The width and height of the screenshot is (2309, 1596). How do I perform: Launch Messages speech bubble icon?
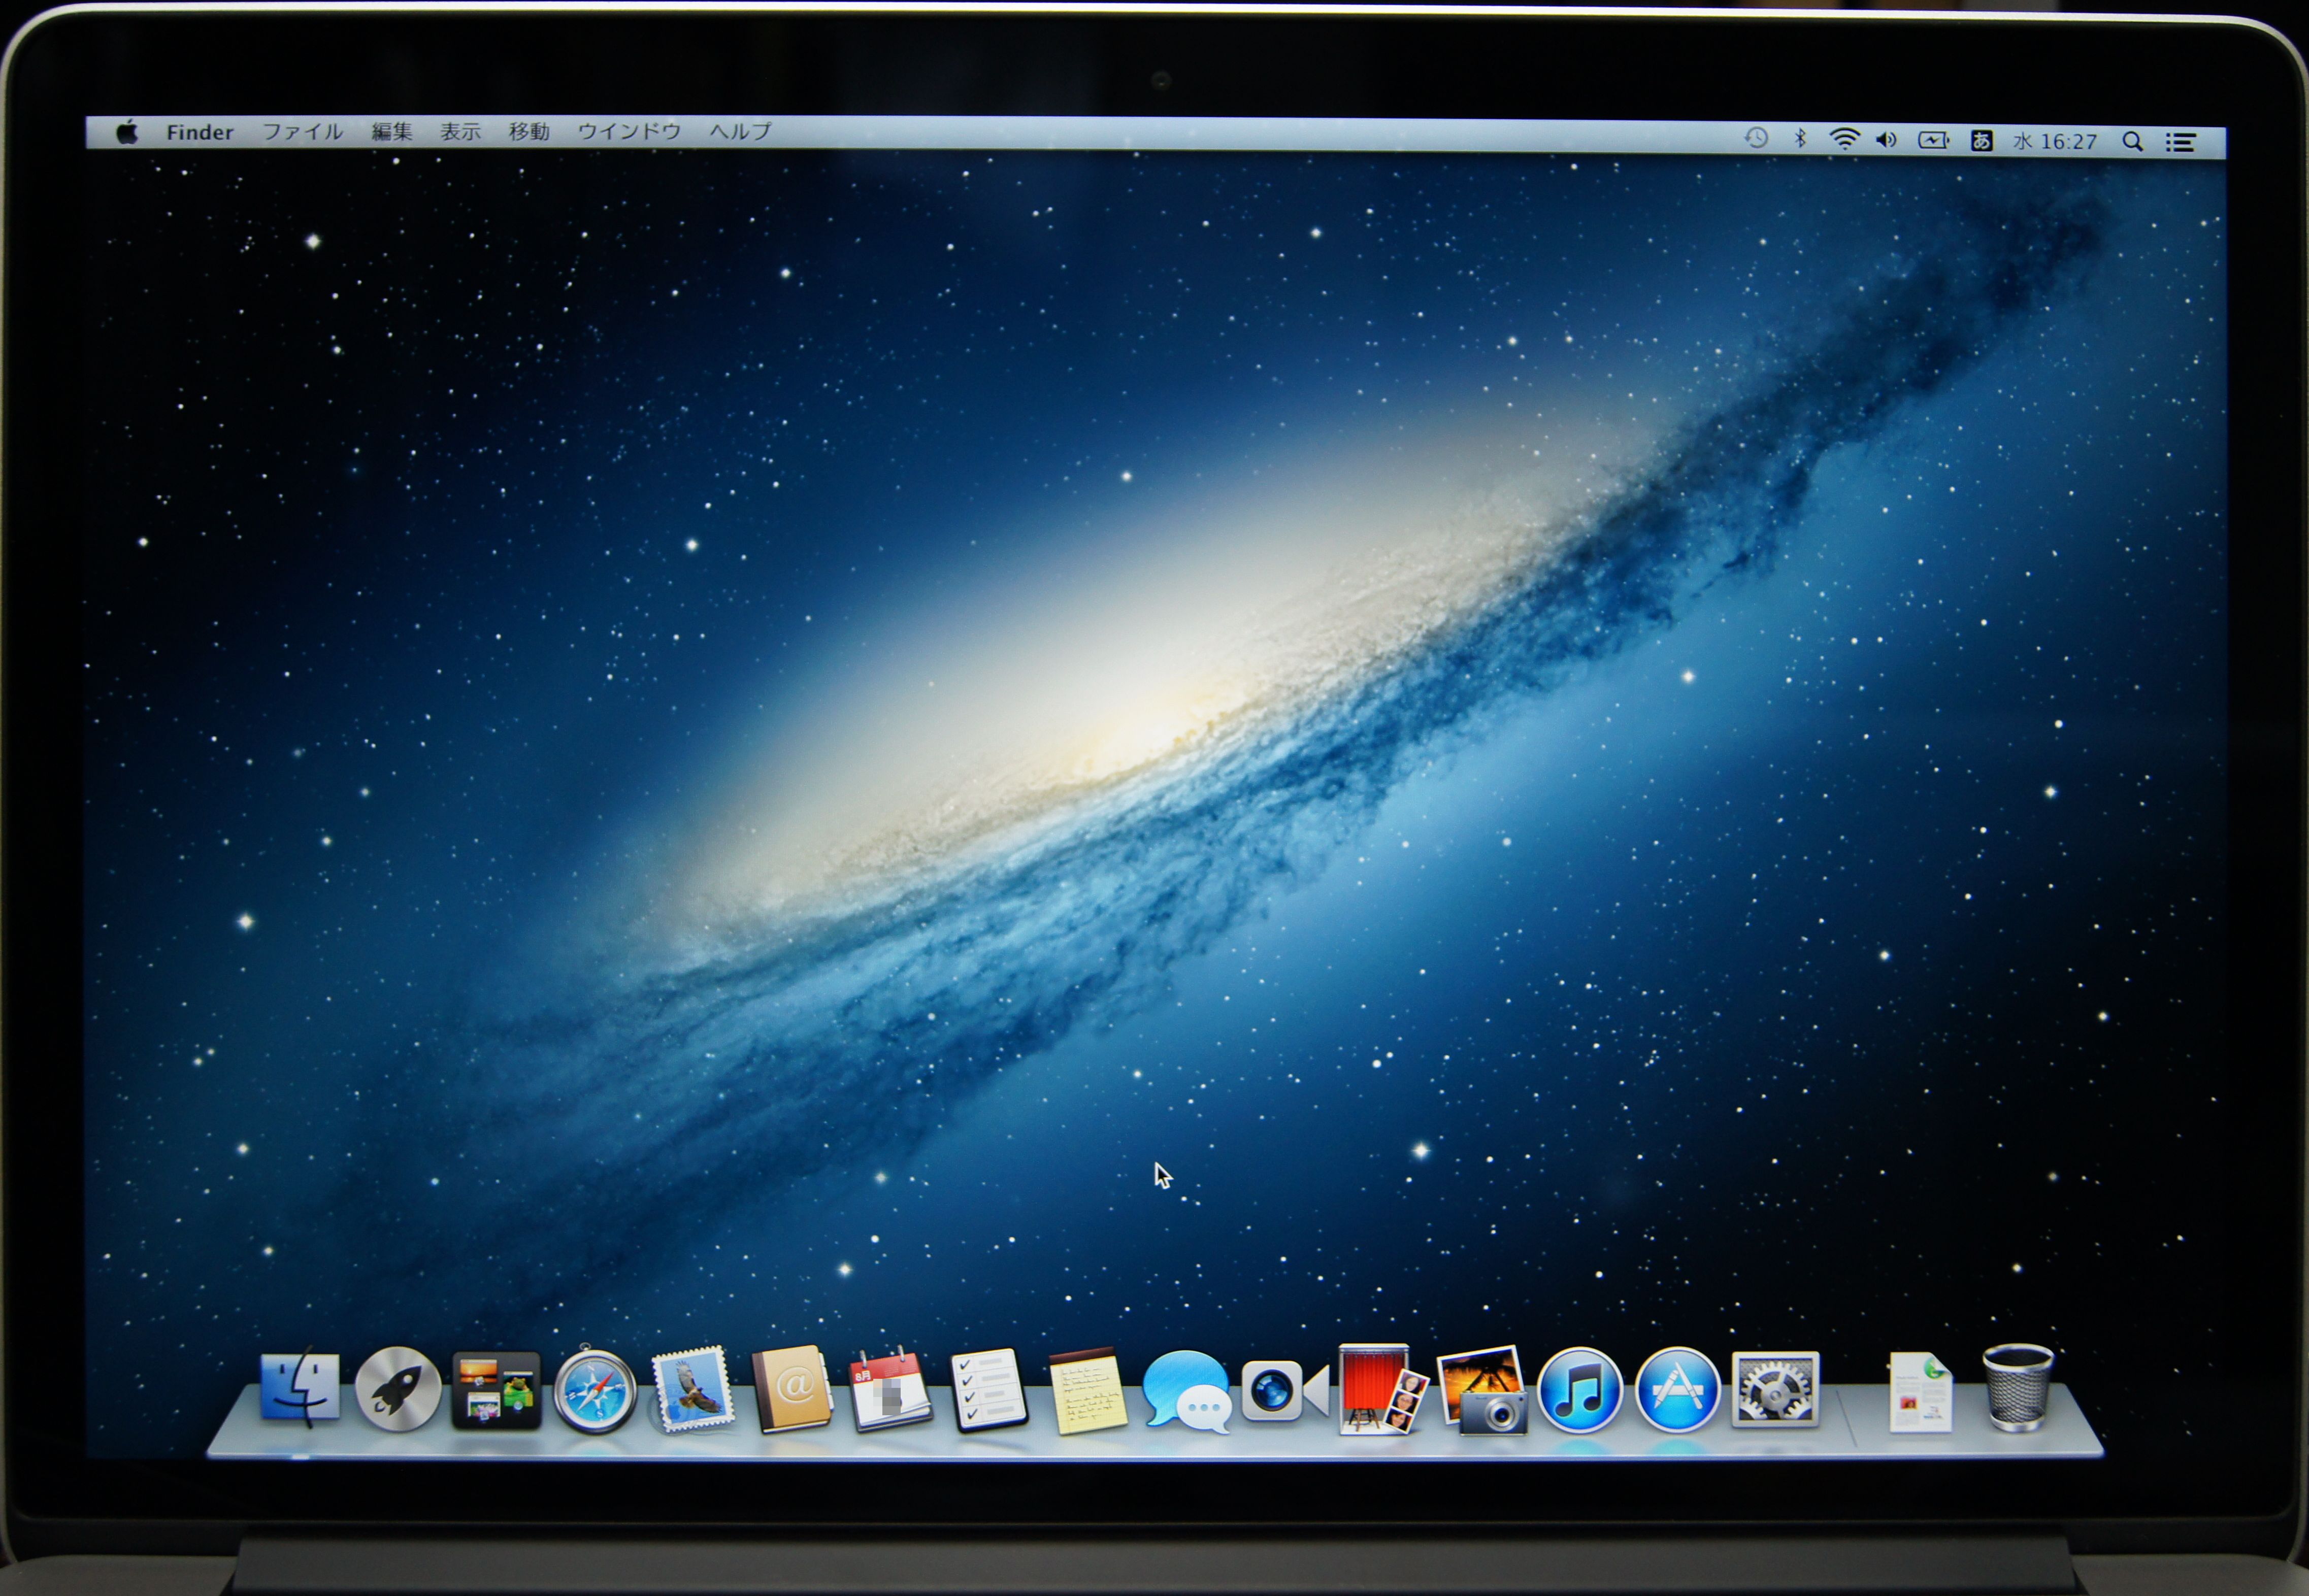[1186, 1391]
